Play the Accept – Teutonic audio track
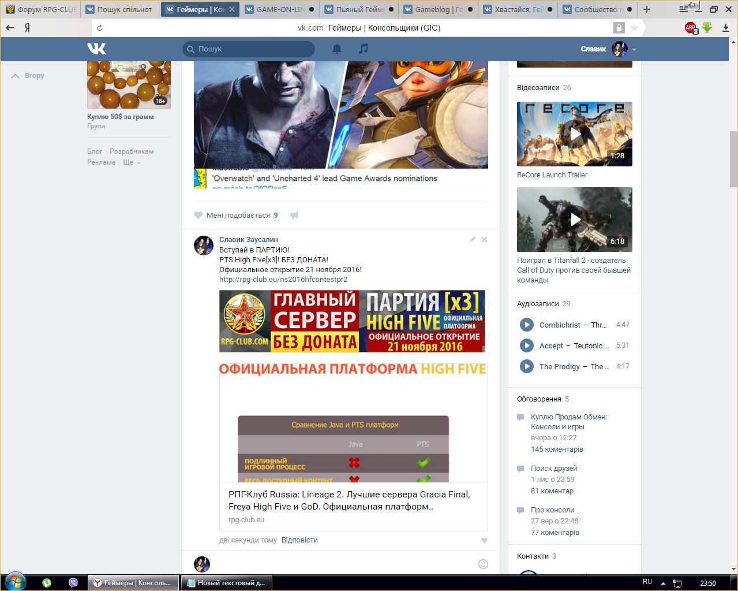 (x=527, y=345)
